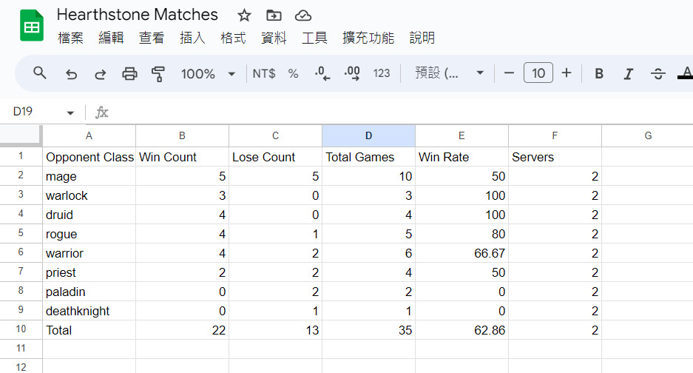
Task: Increase decimal places
Action: 352,73
